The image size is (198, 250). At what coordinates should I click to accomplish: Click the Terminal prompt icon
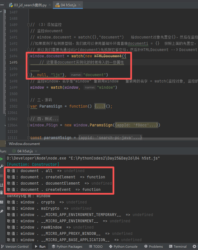[x=171, y=246]
